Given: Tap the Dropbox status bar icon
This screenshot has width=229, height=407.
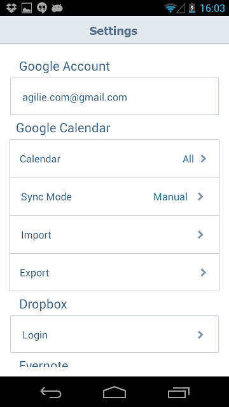Looking at the screenshot, I should pos(11,8).
